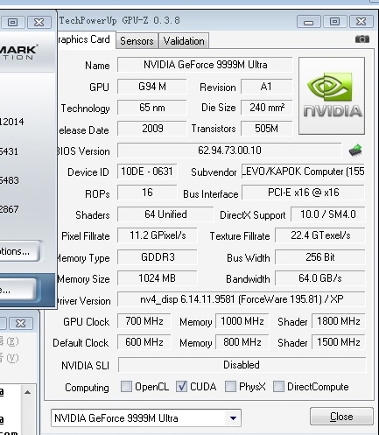Click the Bus Width value 256 Bit
Image resolution: width=379 pixels, height=435 pixels.
[320, 257]
